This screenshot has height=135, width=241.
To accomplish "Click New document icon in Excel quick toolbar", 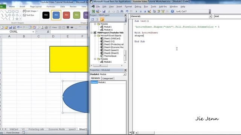I will 2,27.
